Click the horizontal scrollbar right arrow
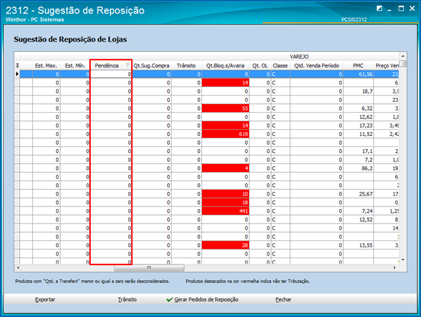 [x=394, y=268]
